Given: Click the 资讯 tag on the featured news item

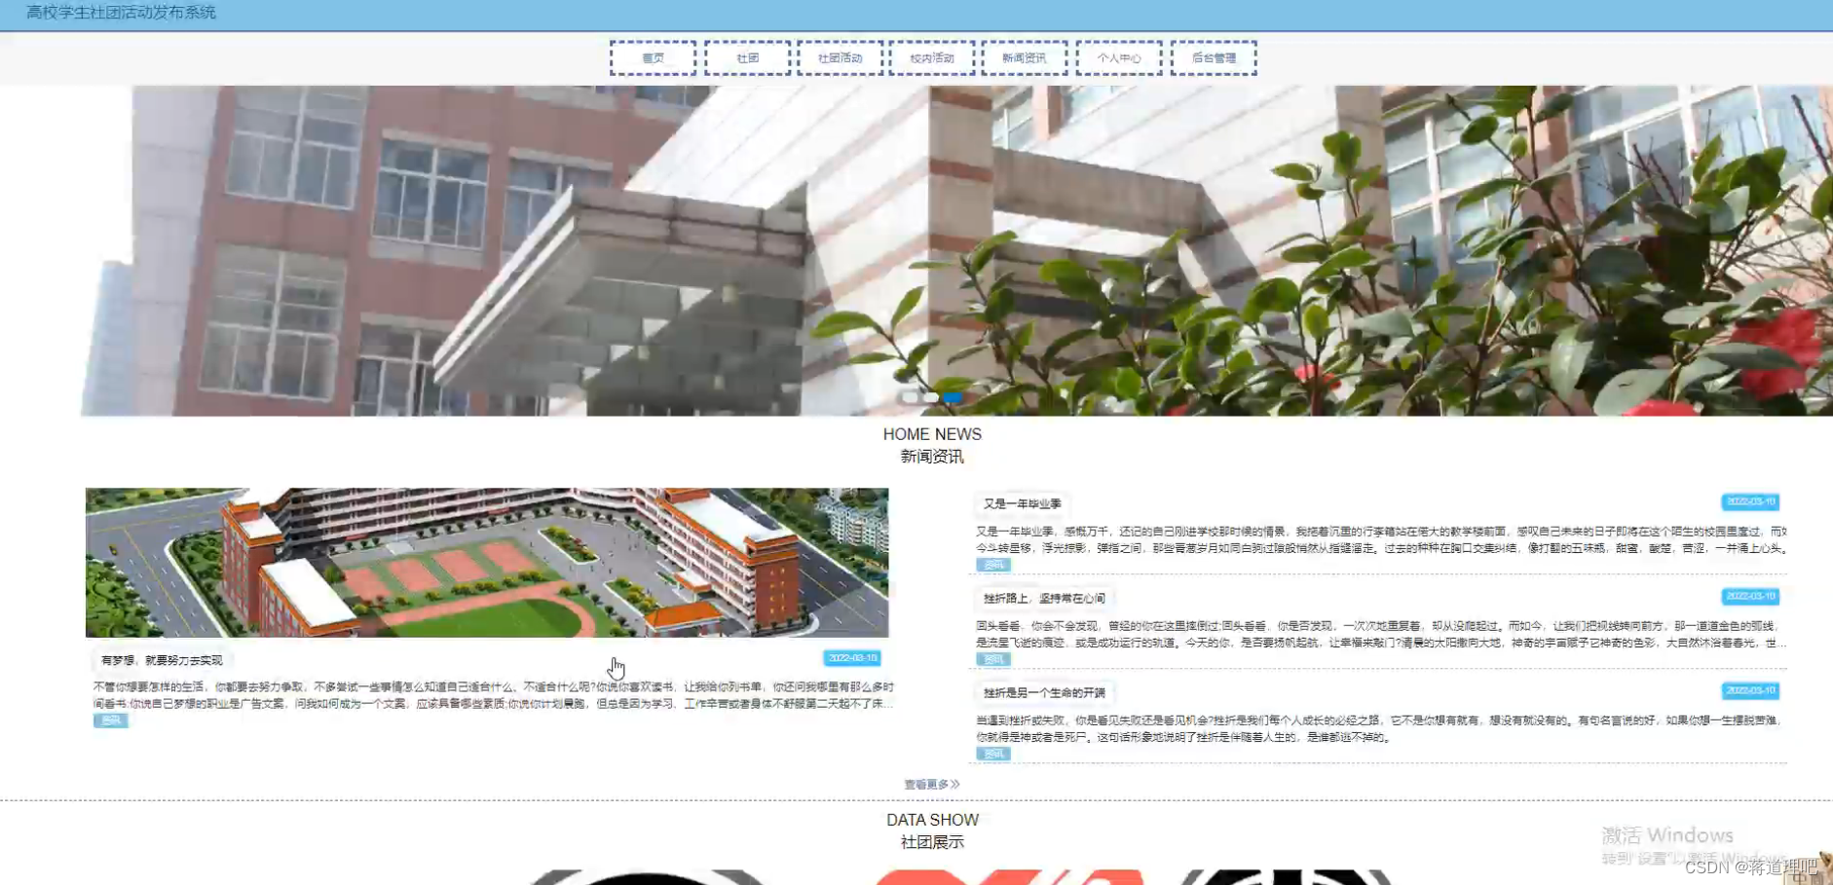Looking at the screenshot, I should [110, 720].
